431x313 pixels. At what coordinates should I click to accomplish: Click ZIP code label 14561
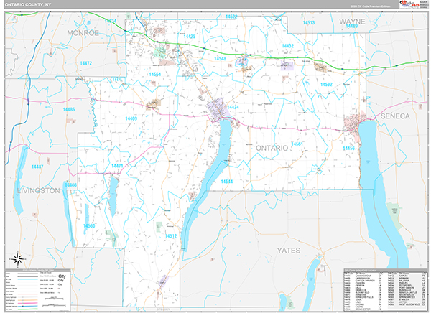[x=297, y=144]
